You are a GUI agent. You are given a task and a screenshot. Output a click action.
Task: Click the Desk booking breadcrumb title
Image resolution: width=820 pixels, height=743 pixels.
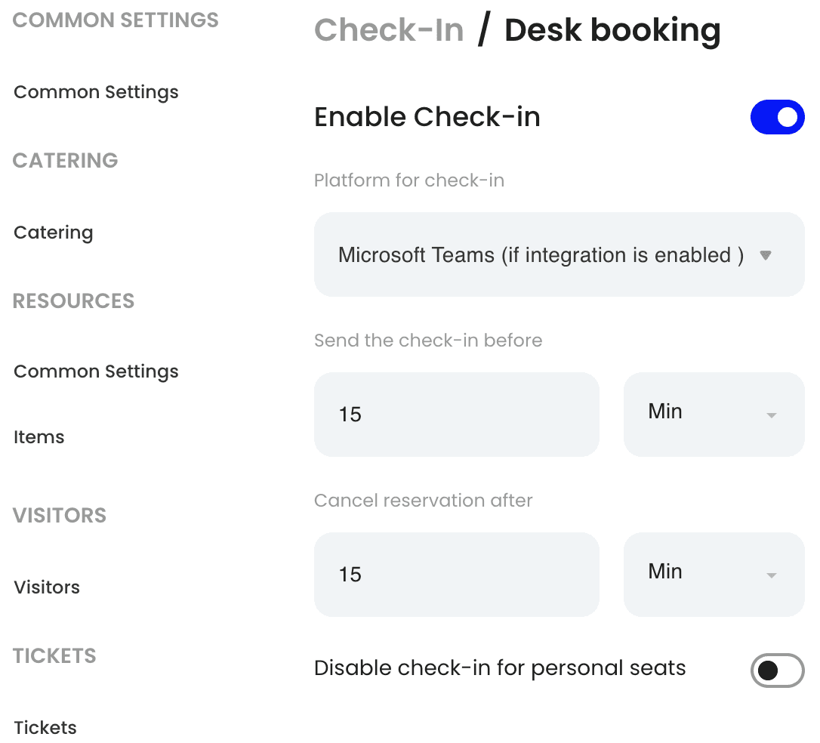tap(612, 30)
